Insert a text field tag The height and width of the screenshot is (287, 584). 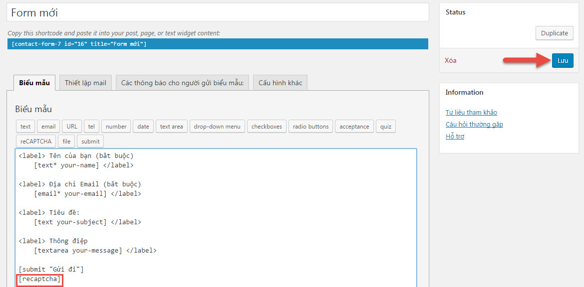click(25, 126)
